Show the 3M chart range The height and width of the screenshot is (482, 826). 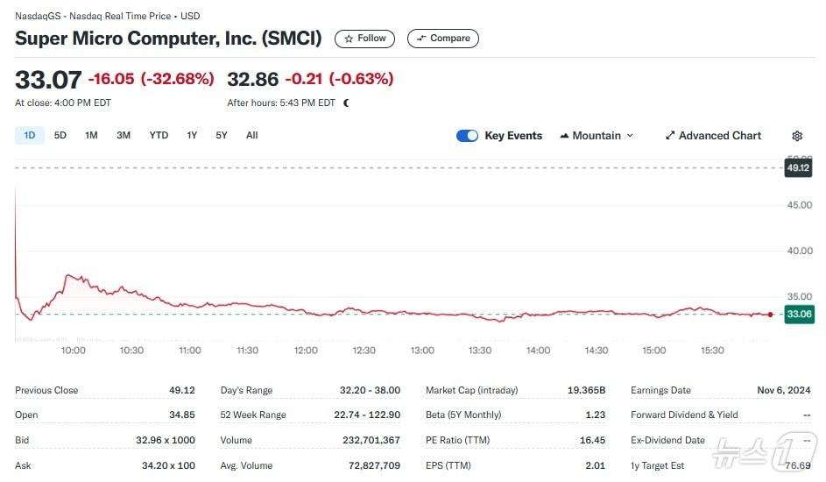124,135
